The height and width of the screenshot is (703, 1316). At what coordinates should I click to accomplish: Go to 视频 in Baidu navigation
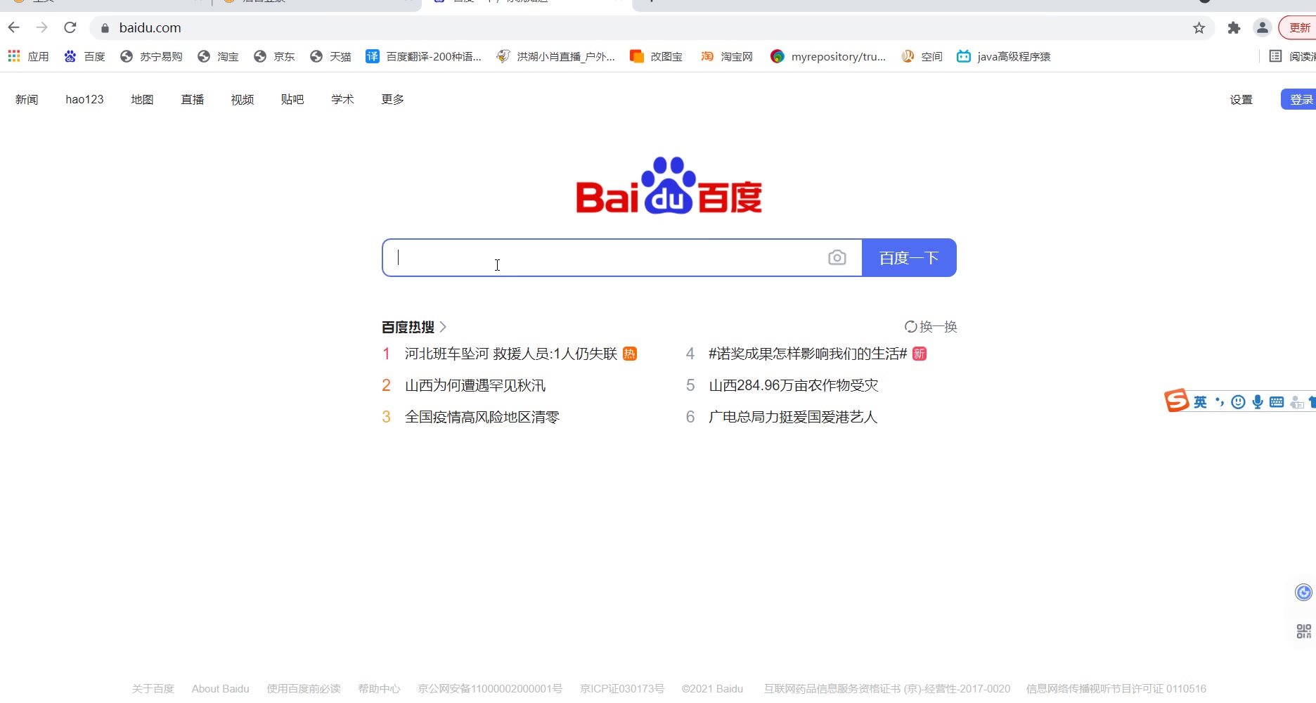pos(243,100)
